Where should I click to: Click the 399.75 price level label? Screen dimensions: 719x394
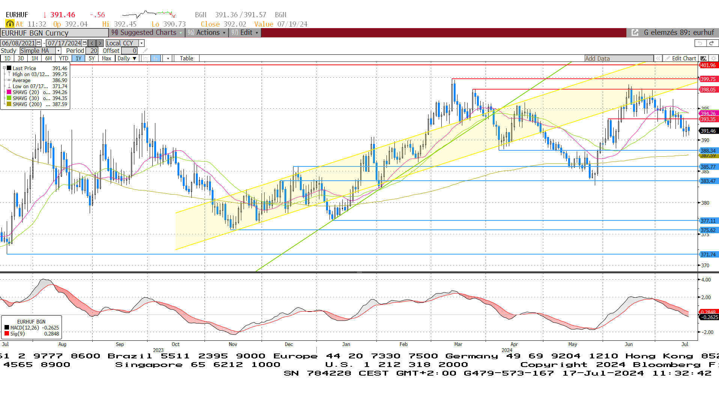[708, 79]
